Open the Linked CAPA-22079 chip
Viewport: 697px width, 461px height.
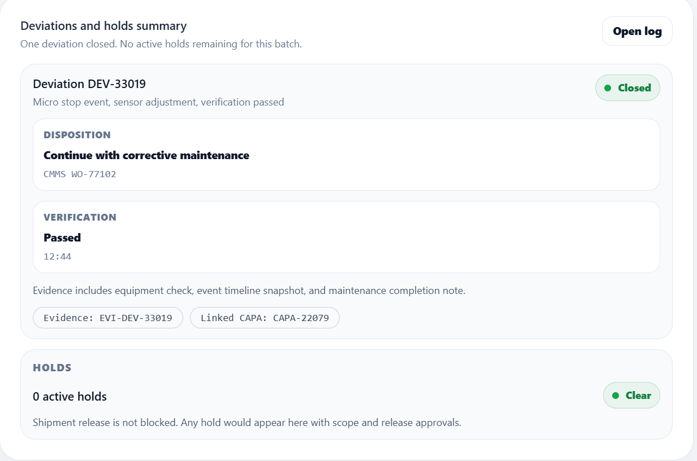click(x=265, y=318)
